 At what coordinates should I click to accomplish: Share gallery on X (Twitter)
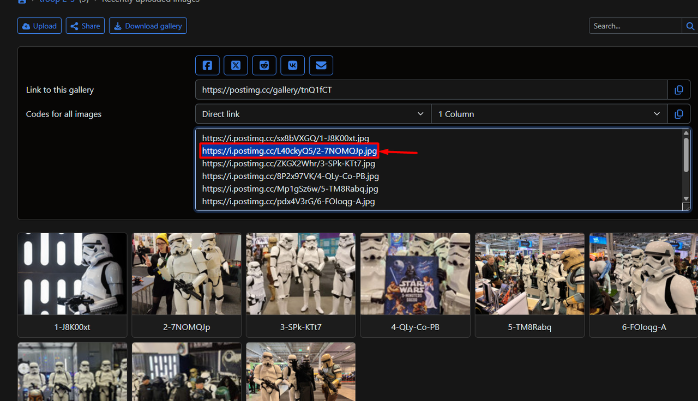[236, 65]
